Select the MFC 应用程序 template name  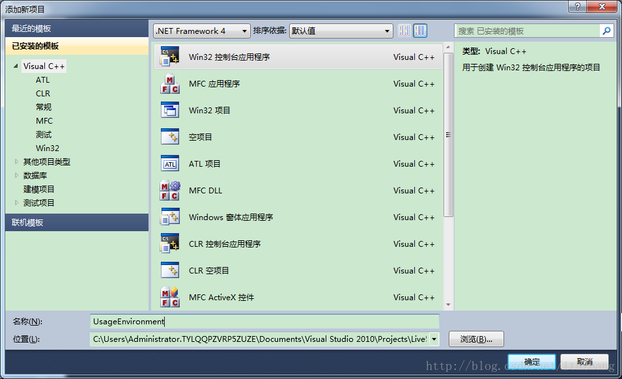(x=214, y=83)
